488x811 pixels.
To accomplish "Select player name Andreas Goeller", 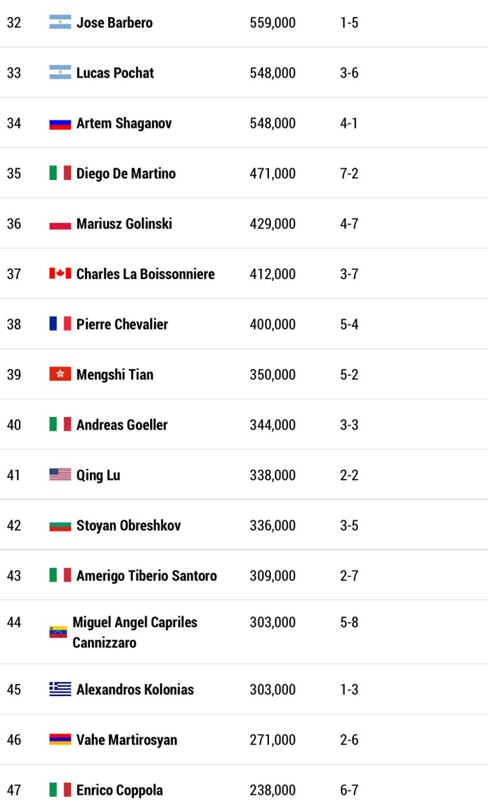I will 122,425.
